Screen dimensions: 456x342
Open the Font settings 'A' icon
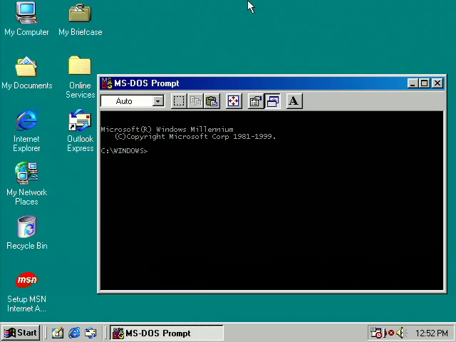pyautogui.click(x=294, y=101)
